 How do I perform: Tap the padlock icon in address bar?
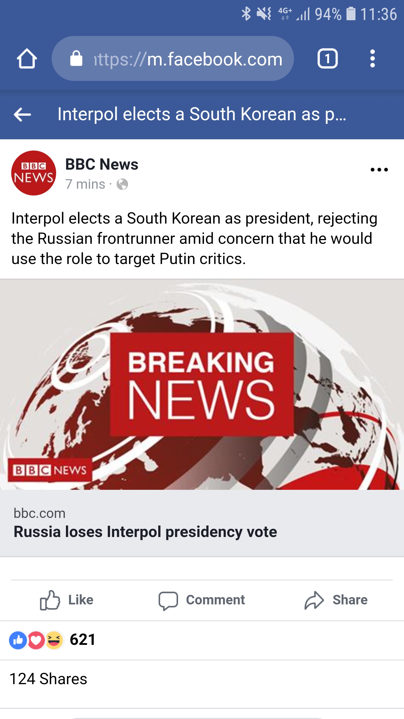coord(76,58)
